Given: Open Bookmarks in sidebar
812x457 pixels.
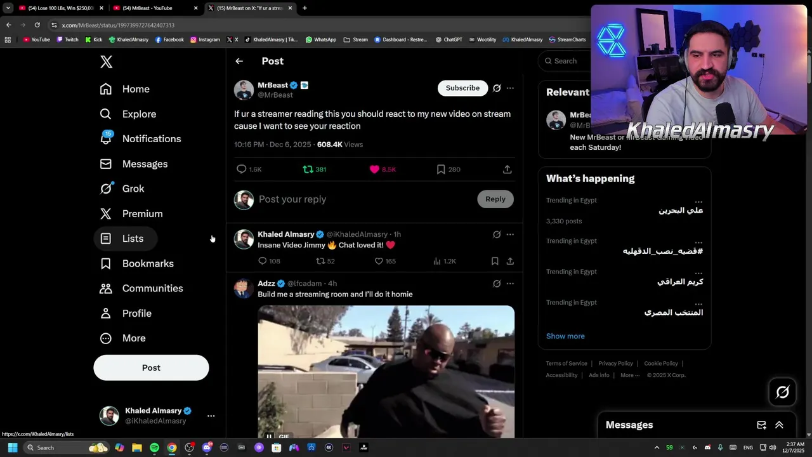Looking at the screenshot, I should (137, 263).
